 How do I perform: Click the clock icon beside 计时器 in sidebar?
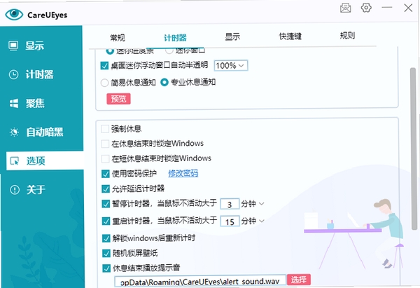tap(14, 74)
